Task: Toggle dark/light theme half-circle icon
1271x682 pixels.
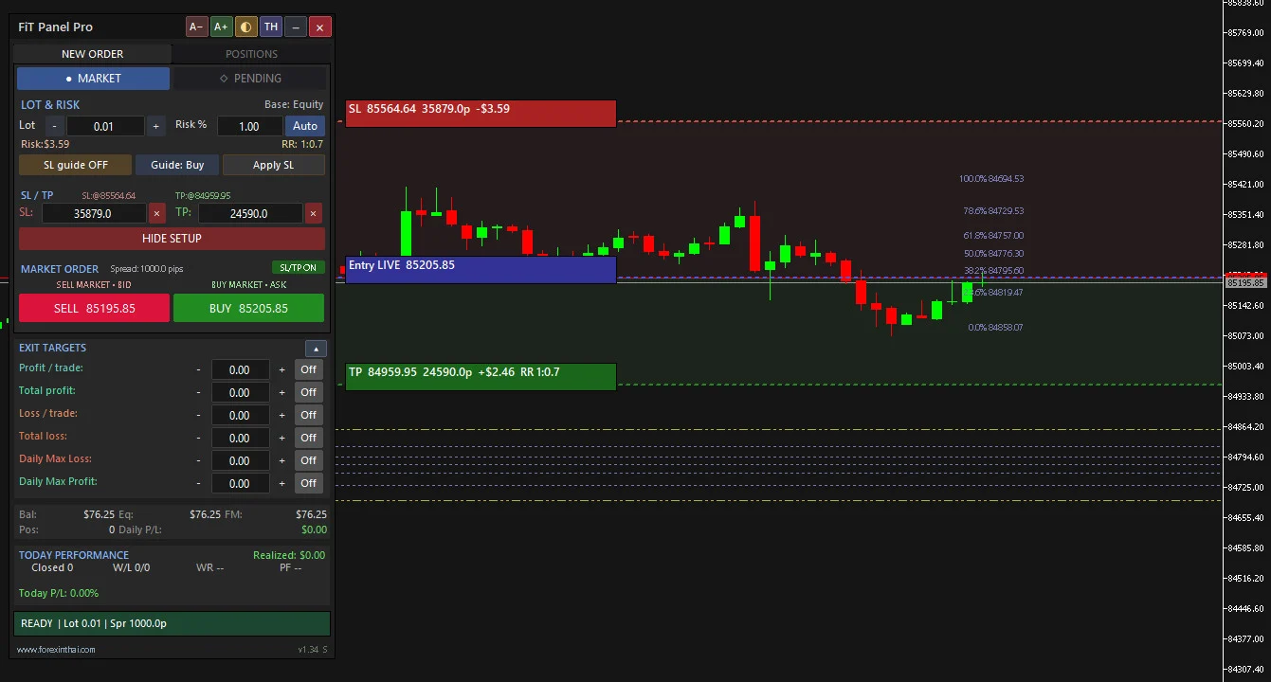Action: (245, 27)
